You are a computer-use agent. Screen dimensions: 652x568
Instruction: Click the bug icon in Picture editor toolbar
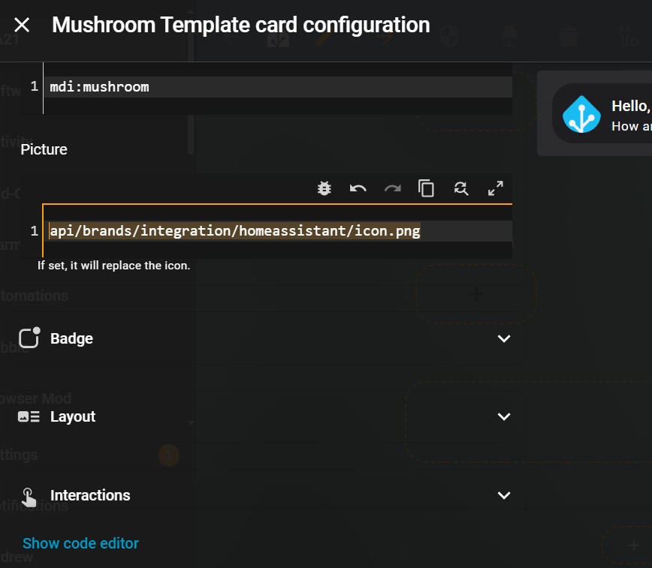pos(324,188)
